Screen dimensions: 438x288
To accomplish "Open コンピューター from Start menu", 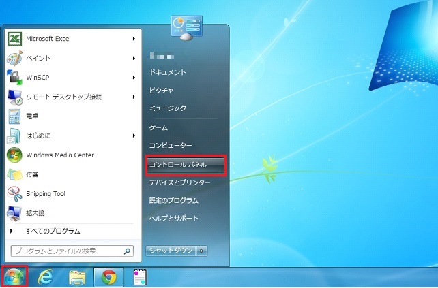I will (x=171, y=146).
